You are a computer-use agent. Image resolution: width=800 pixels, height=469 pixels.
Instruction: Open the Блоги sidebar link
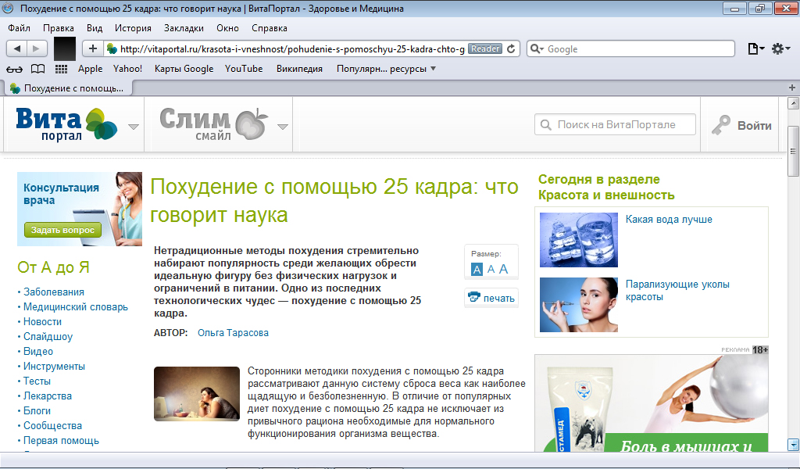tap(37, 410)
